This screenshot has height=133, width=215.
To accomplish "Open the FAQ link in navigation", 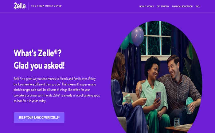I will tap(197, 6).
